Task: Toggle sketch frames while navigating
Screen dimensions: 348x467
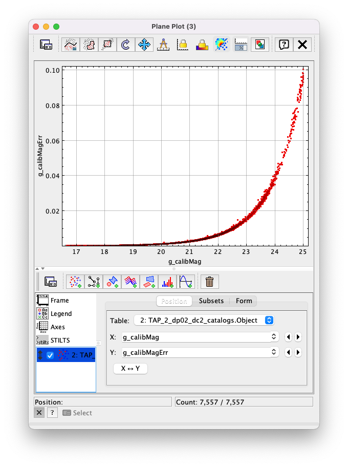Action: point(221,45)
